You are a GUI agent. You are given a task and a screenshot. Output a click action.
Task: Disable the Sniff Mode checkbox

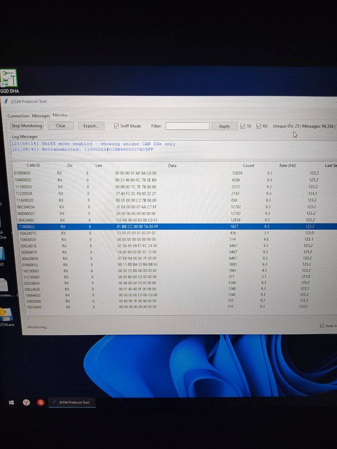(x=117, y=126)
